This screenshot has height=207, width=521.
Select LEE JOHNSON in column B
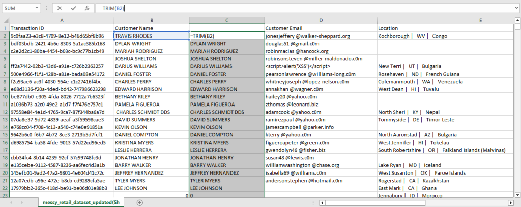tap(152, 188)
